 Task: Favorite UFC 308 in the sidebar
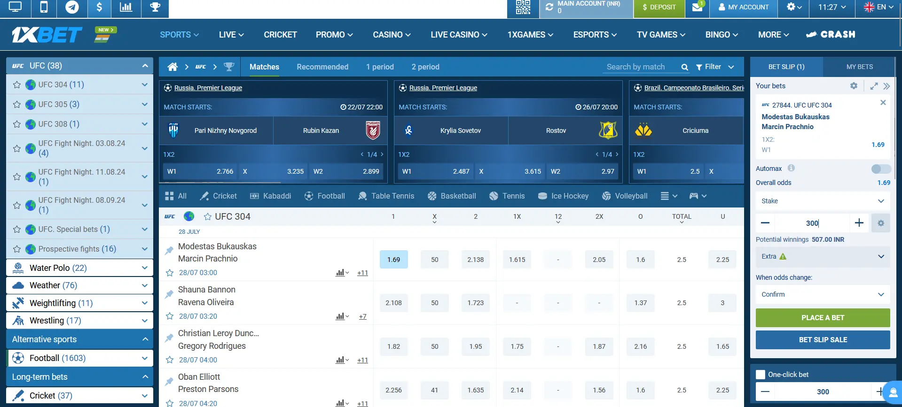[17, 124]
